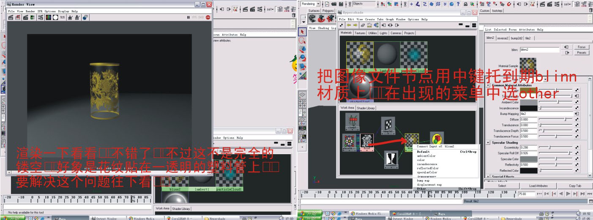
Task: Click the next graph arrow in Hypershade toolbar
Action: 355,25
